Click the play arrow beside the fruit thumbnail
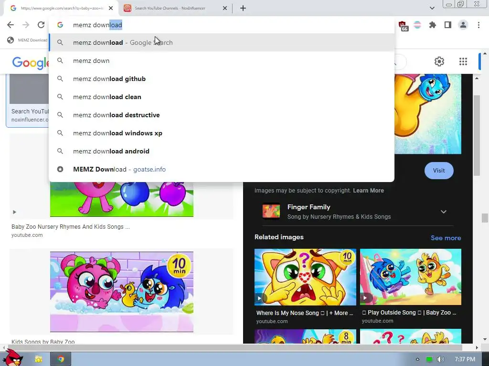 (x=14, y=212)
